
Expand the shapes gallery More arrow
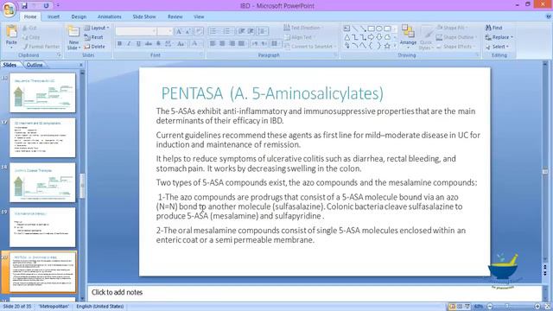(x=395, y=46)
